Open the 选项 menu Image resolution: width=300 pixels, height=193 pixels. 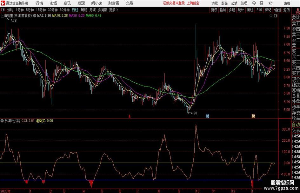point(244,3)
